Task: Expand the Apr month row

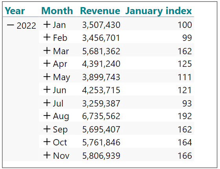Action: 47,64
